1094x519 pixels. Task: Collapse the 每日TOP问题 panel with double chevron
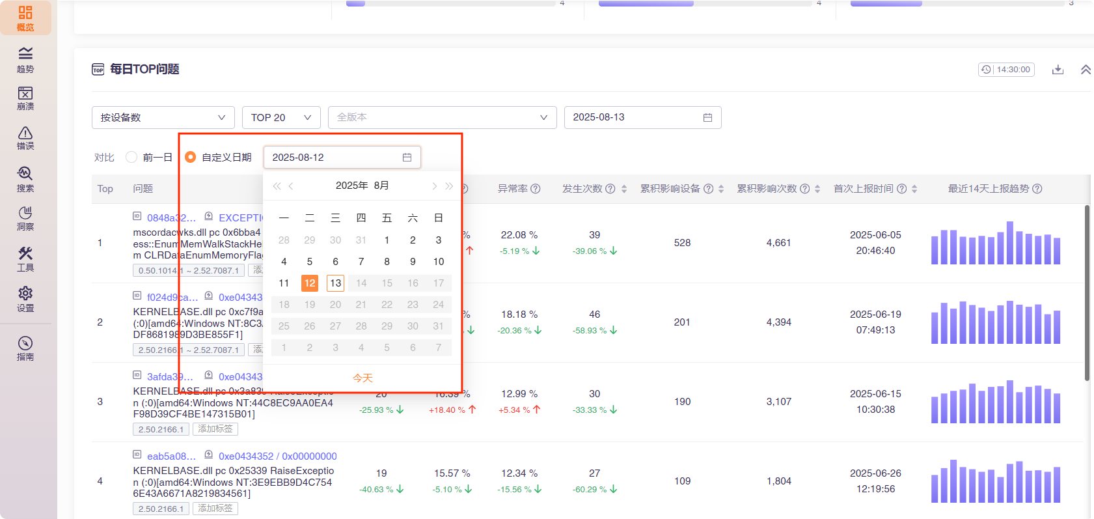[x=1086, y=70]
